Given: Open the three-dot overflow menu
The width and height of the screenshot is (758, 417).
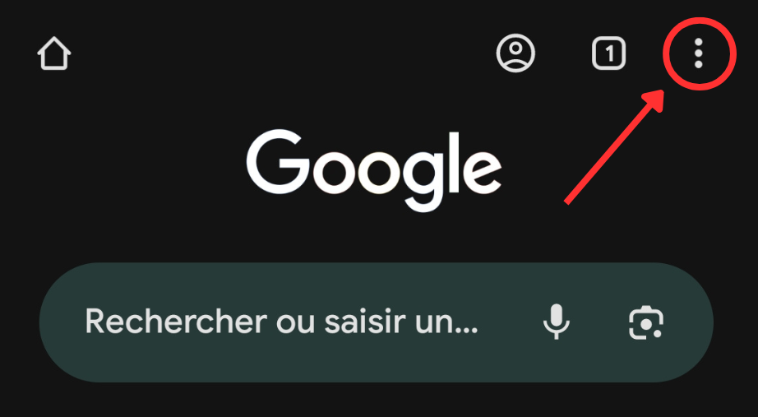Looking at the screenshot, I should 698,53.
